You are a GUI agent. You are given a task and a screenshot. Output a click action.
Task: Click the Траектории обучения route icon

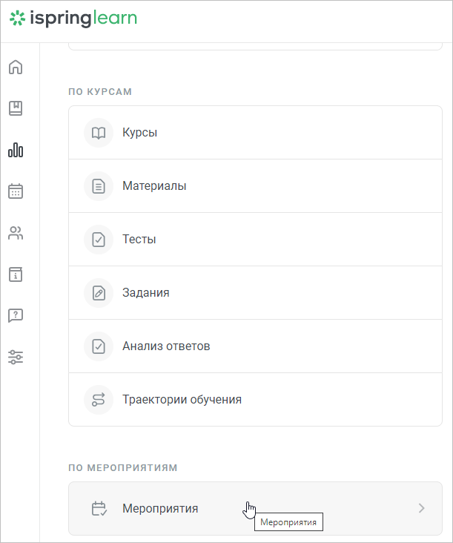tap(99, 400)
